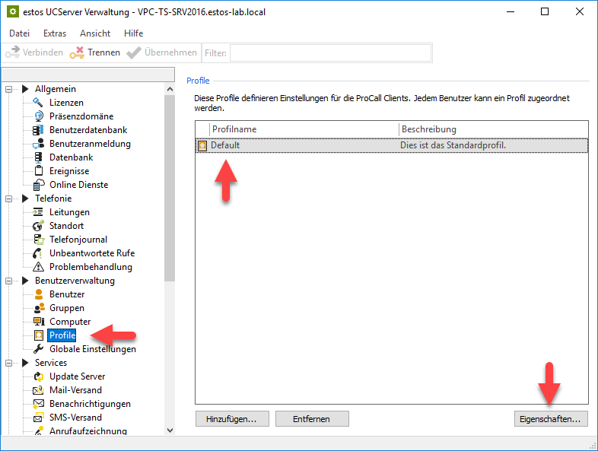This screenshot has height=451, width=598.
Task: Open the Ansicht menu
Action: coord(95,33)
